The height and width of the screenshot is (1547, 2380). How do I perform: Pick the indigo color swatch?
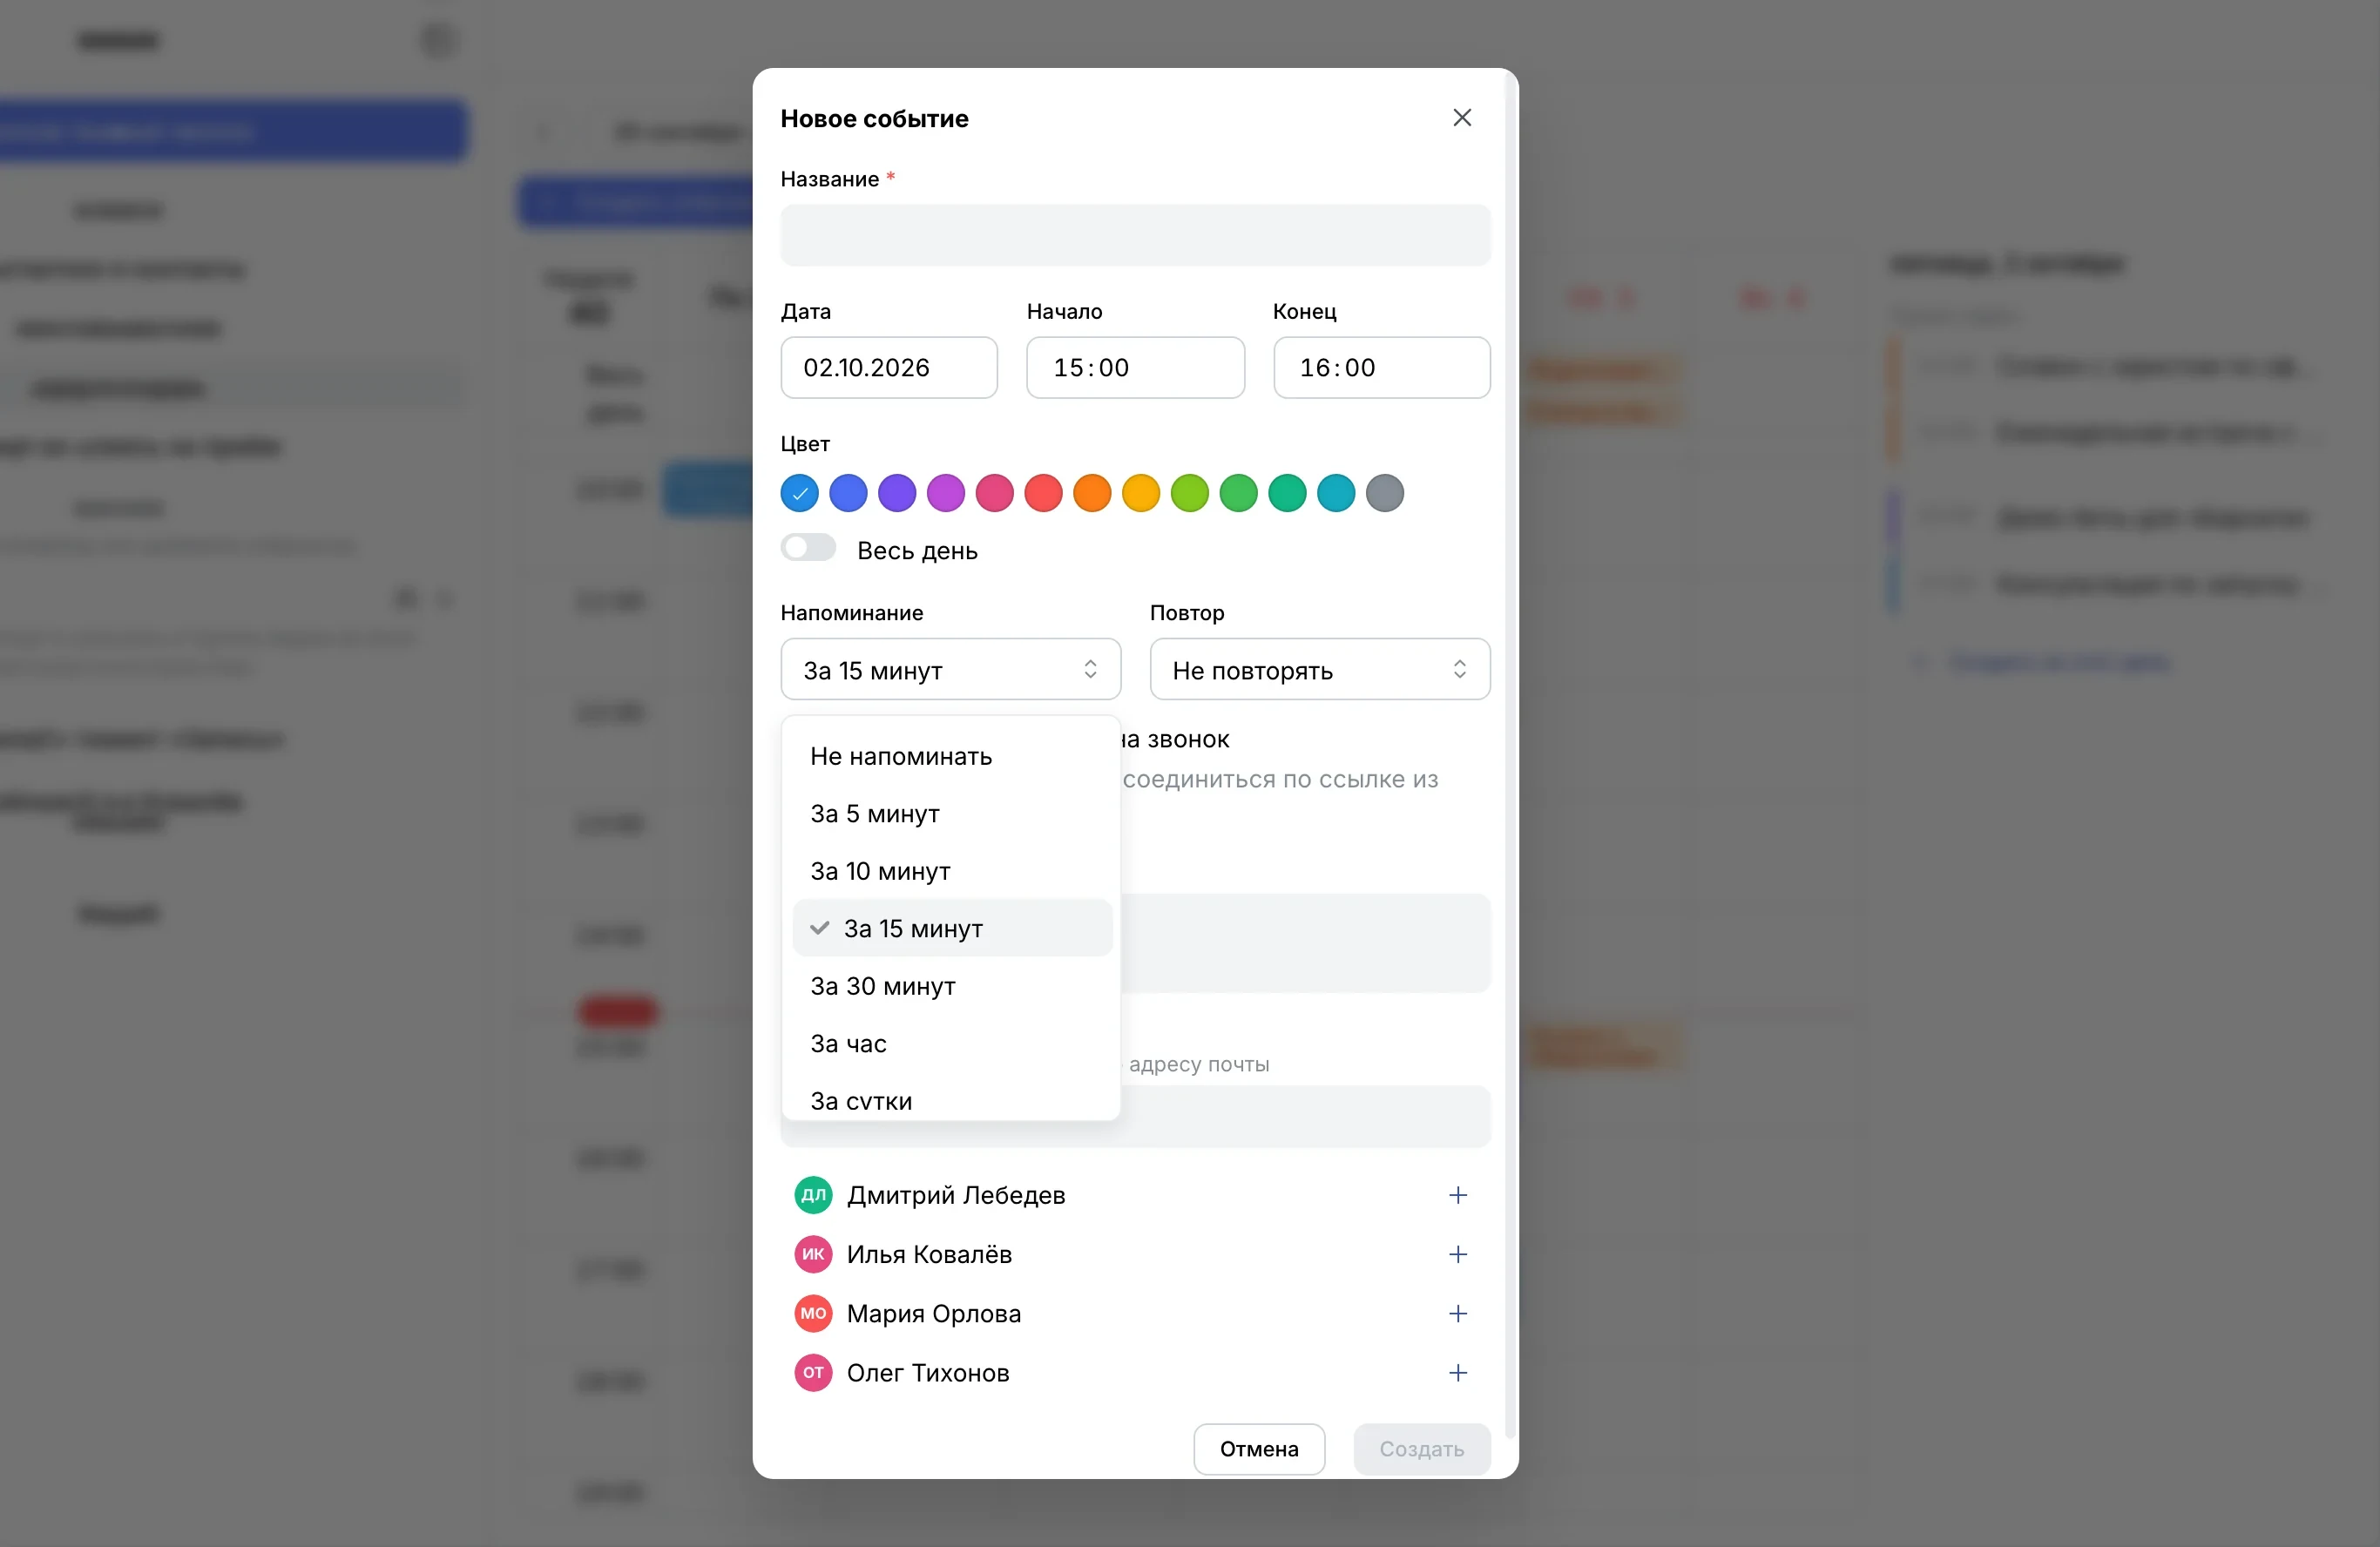tap(848, 493)
